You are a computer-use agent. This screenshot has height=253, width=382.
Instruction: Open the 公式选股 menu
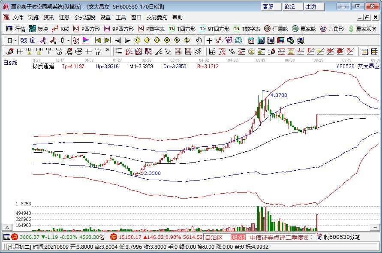(x=85, y=18)
